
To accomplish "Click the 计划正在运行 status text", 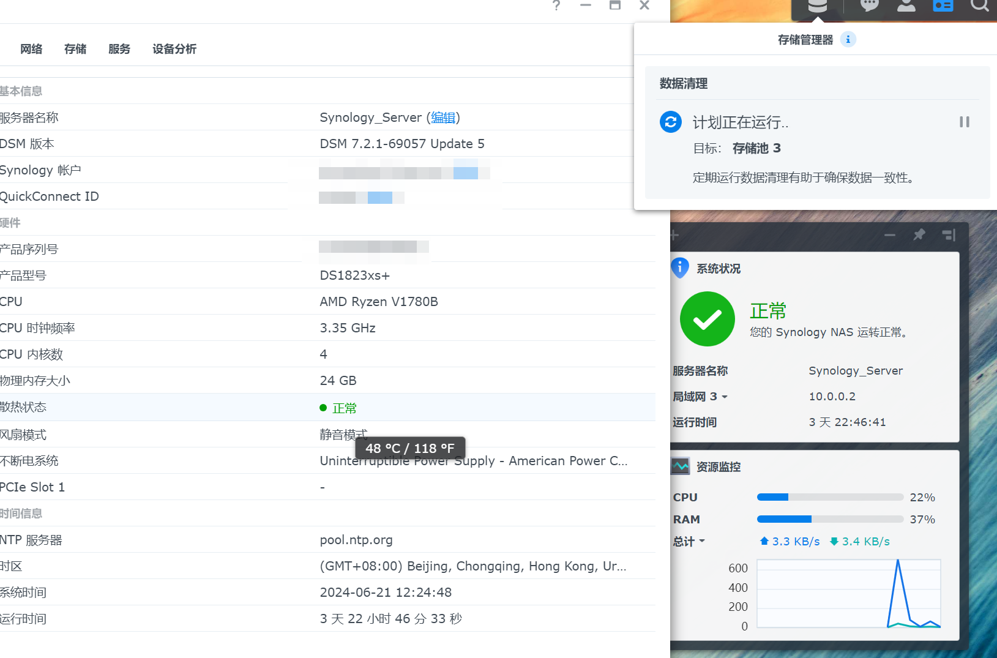I will pyautogui.click(x=741, y=122).
